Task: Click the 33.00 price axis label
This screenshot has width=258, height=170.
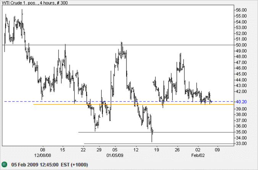Action: pyautogui.click(x=241, y=144)
